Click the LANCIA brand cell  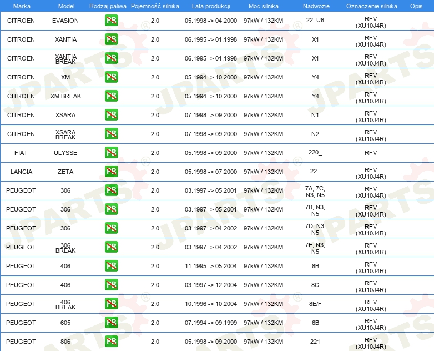click(x=21, y=172)
